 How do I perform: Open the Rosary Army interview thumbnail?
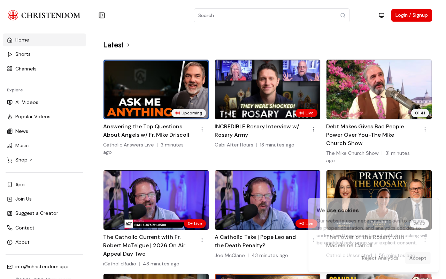click(268, 89)
